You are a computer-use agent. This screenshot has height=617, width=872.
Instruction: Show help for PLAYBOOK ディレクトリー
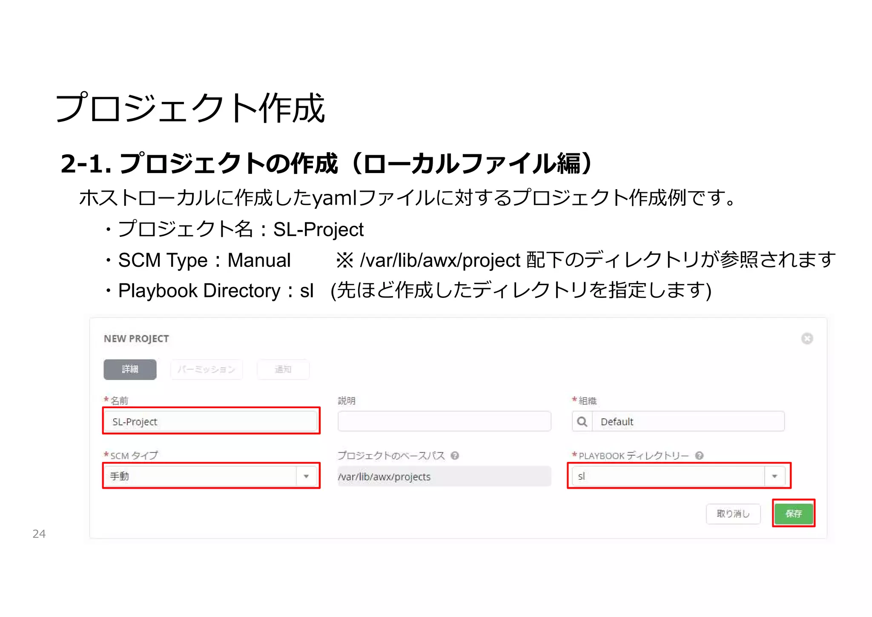click(x=699, y=456)
